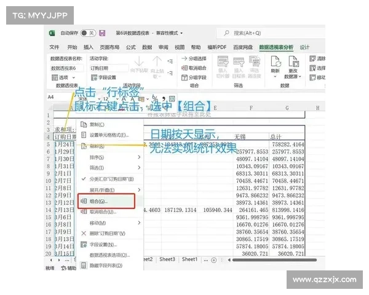The width and height of the screenshot is (369, 295).
Task: Switch to the Sheet1 worksheet tab
Action: [x=189, y=259]
